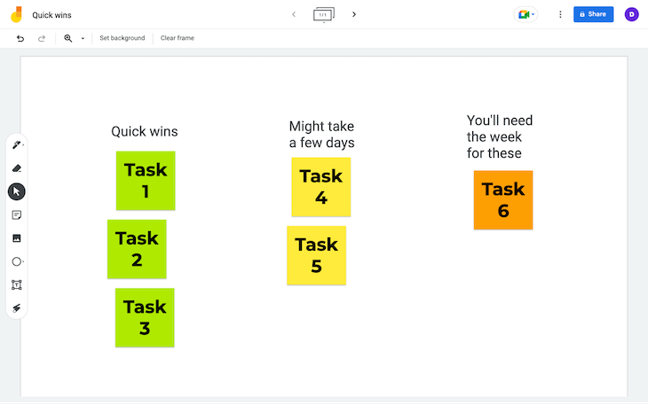Go to the next frame
The width and height of the screenshot is (648, 404).
(354, 14)
